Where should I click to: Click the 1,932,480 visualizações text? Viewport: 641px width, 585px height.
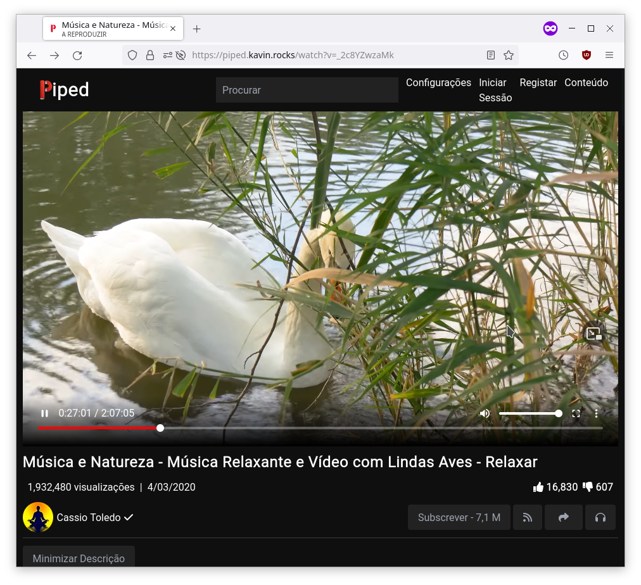[x=81, y=487]
